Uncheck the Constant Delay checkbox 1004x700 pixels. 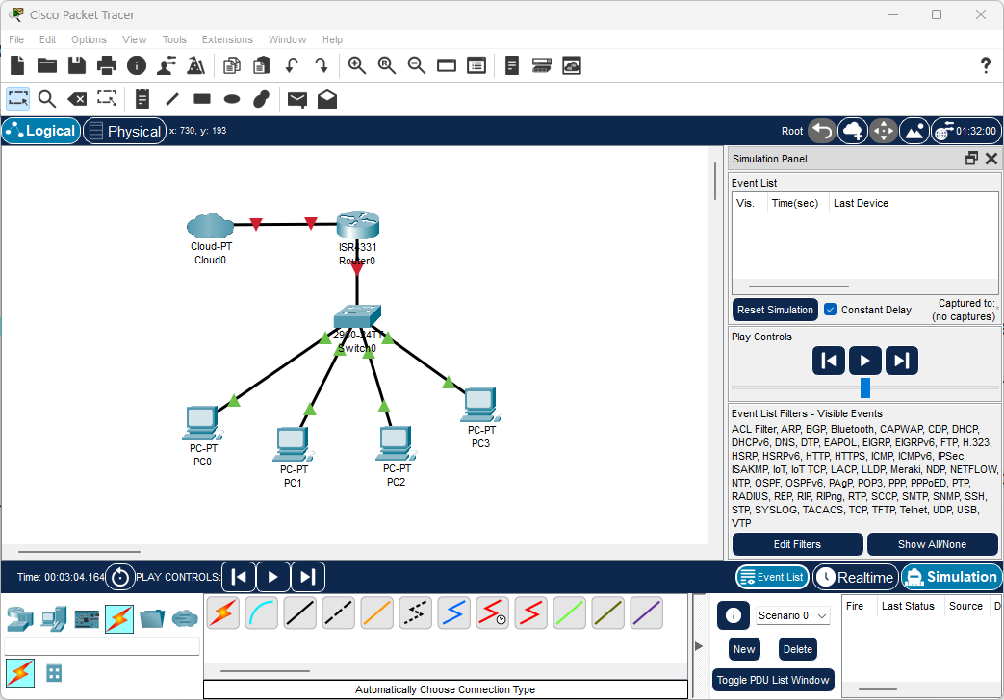(830, 310)
